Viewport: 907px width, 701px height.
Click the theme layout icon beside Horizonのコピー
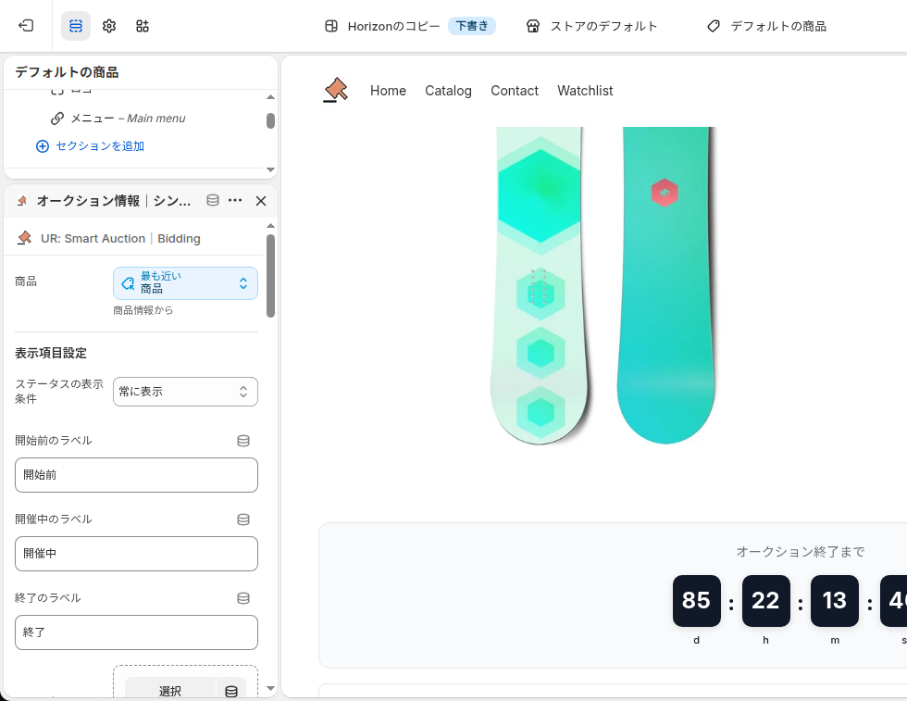coord(331,26)
